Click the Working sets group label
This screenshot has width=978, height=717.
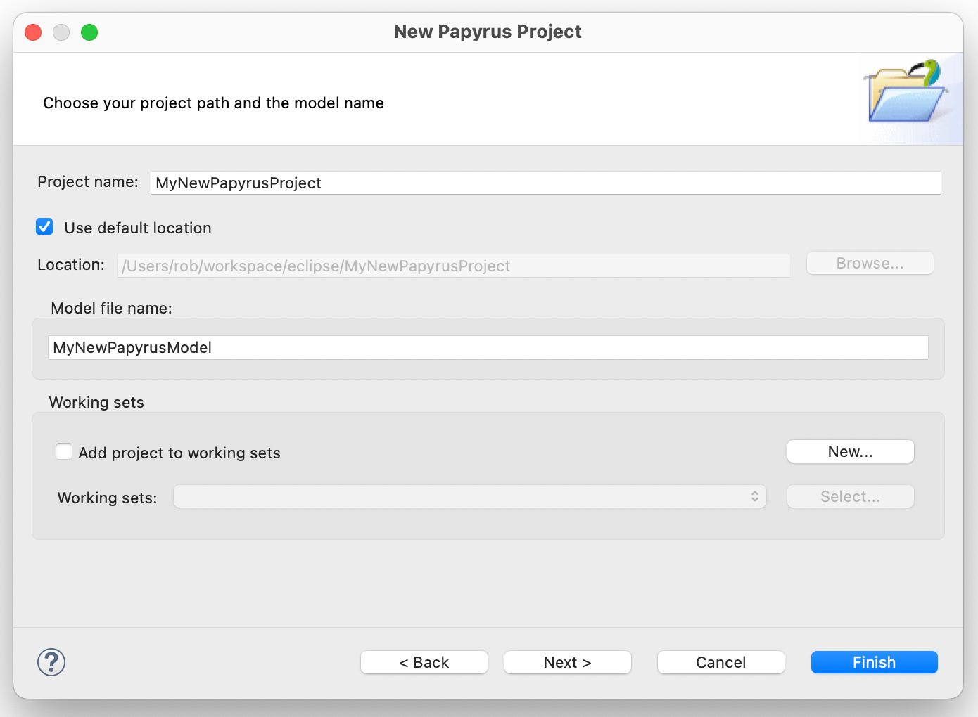(x=96, y=402)
